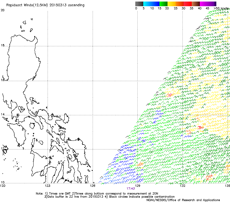Click the title 'Rapidscat Winds(12.5KM) 20150313 ascending'
Viewport: 230px width, 202px height.
coord(45,5)
